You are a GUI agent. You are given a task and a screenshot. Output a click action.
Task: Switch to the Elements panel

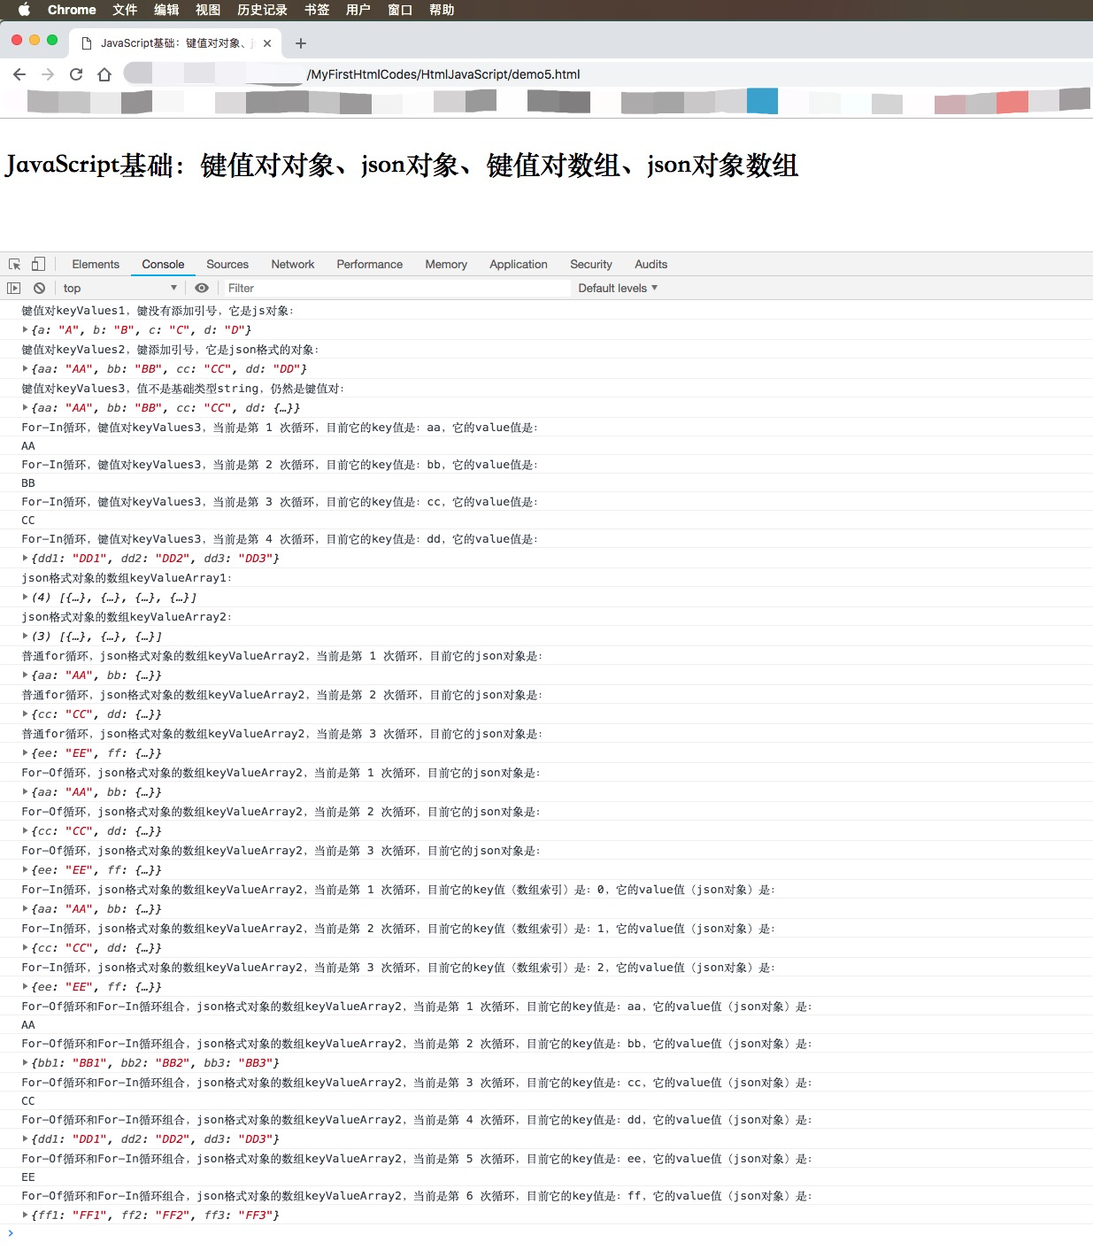click(95, 264)
